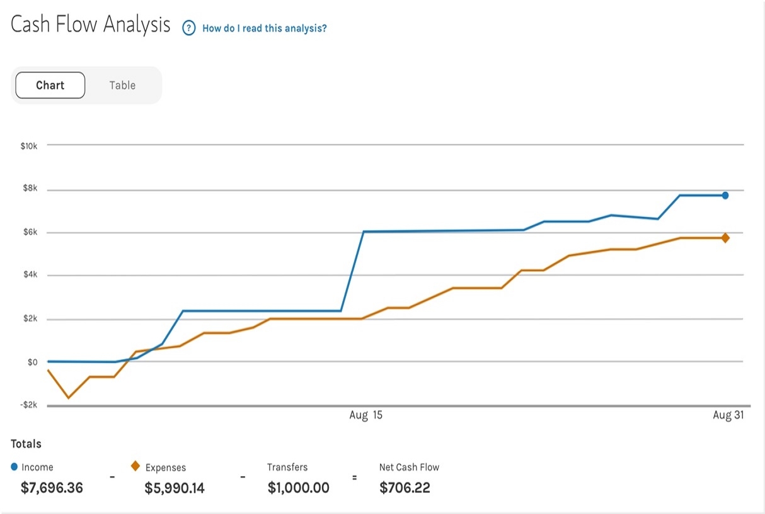Click the -$2k axis label
Viewport: 765px width, 514px height.
[29, 405]
